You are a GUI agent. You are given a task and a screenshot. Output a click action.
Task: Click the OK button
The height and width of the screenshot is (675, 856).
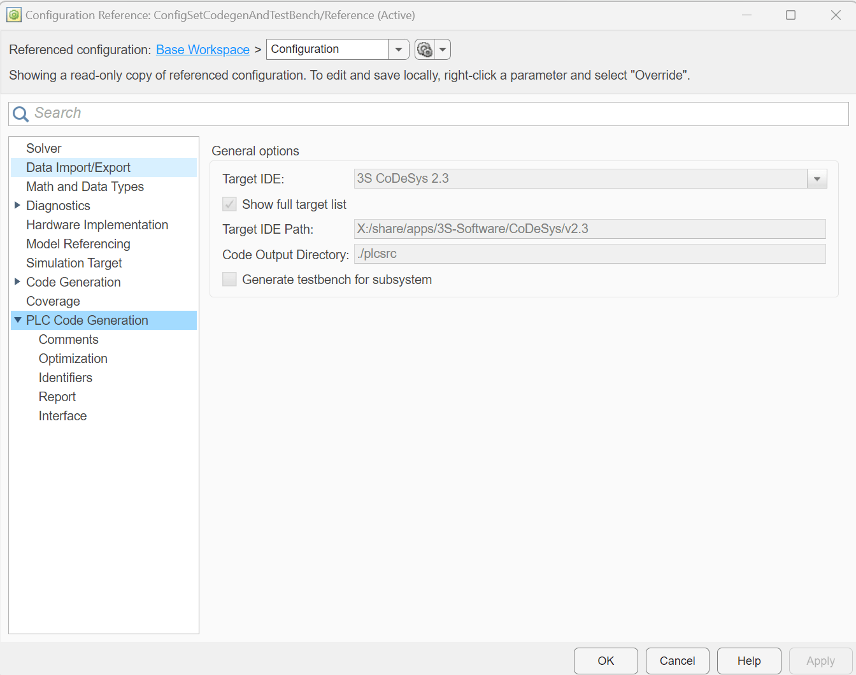[605, 661]
